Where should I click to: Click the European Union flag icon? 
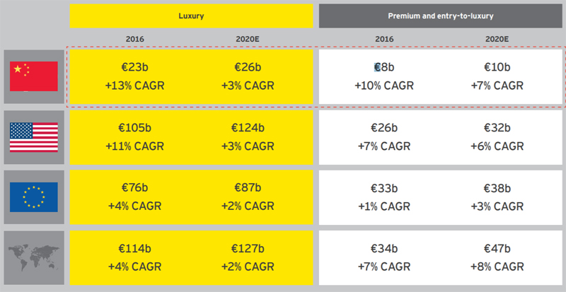click(34, 196)
